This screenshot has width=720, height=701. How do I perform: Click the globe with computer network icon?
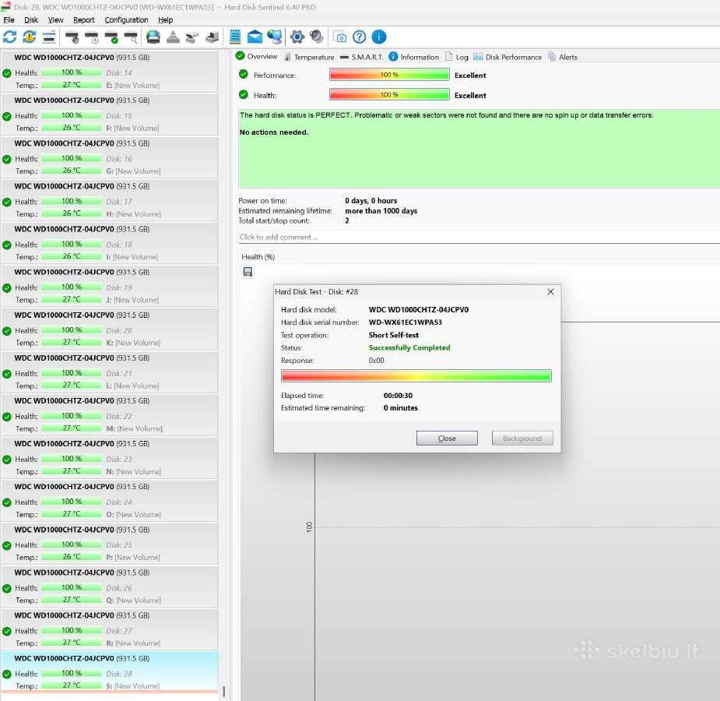pyautogui.click(x=275, y=37)
